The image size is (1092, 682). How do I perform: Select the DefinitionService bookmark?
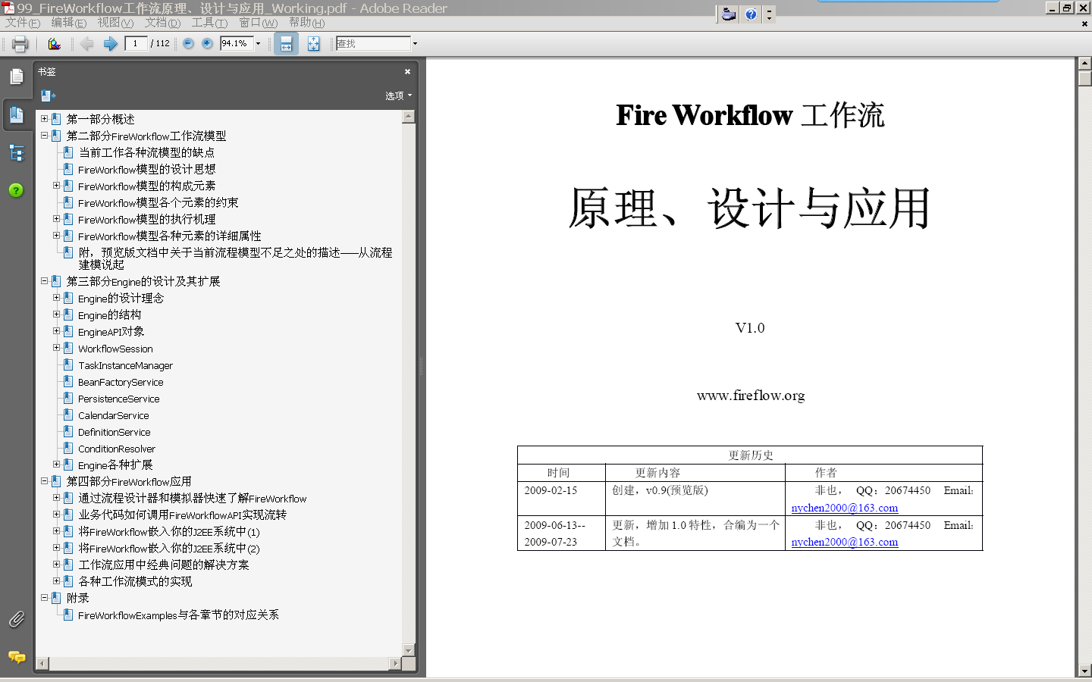(115, 432)
